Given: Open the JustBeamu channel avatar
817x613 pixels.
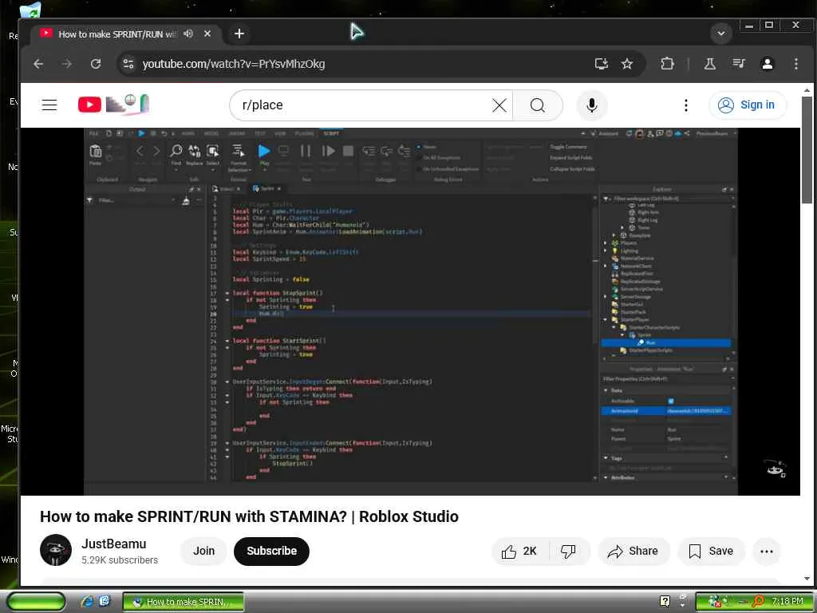Looking at the screenshot, I should click(56, 550).
